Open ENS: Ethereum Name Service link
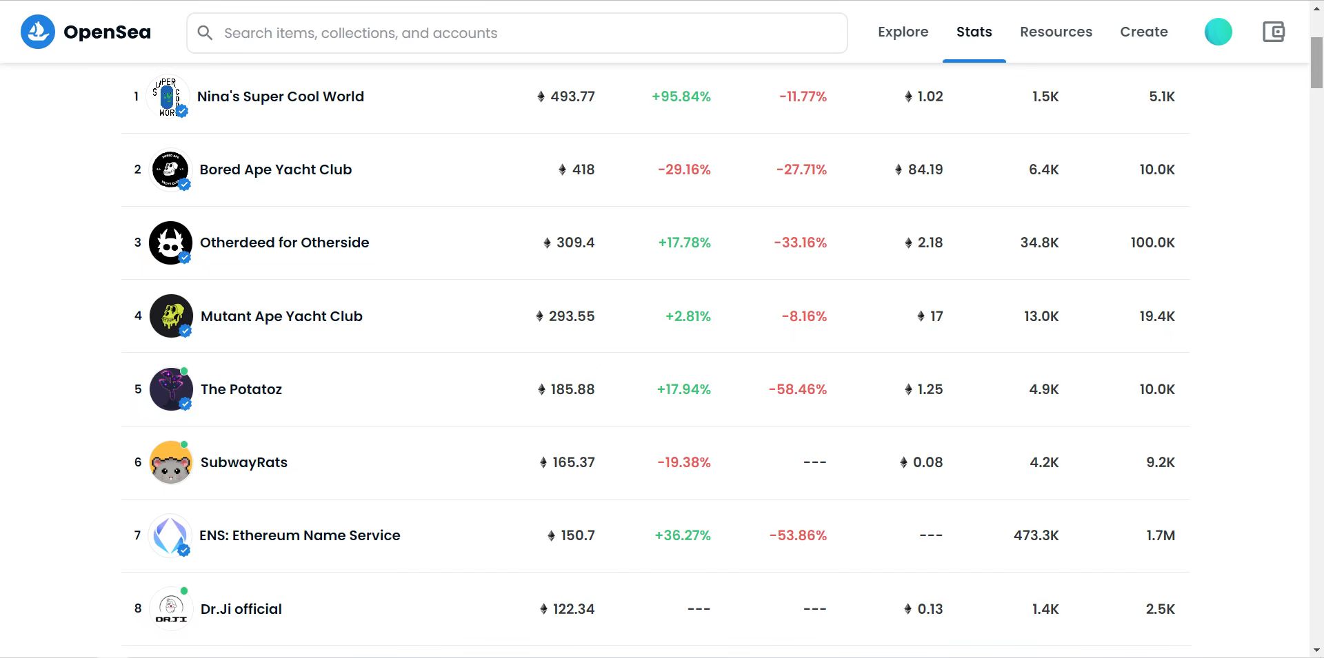The width and height of the screenshot is (1324, 658). (300, 535)
